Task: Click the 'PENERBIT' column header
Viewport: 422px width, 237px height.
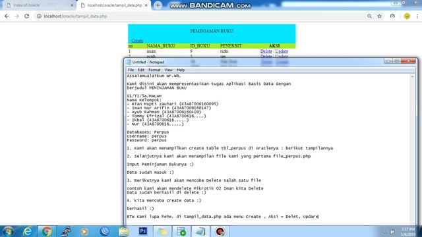Action: point(231,46)
